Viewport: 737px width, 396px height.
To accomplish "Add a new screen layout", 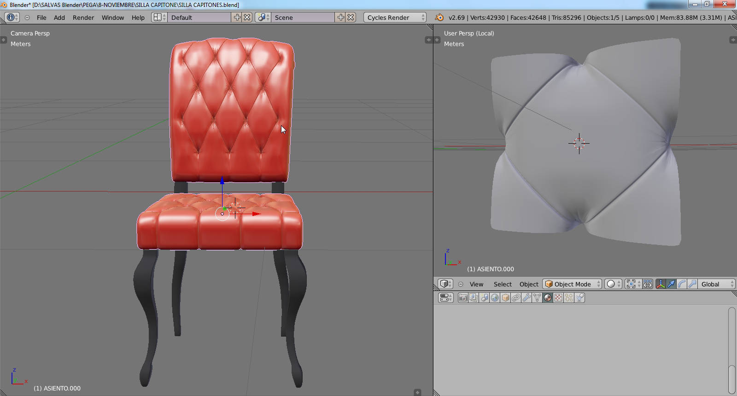I will click(x=237, y=17).
